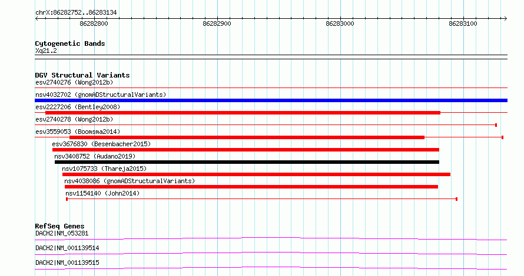
Task: Click the Xq21.2 band label
Action: [x=46, y=51]
